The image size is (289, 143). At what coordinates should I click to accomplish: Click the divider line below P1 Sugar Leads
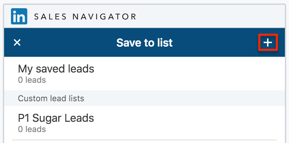[x=144, y=140]
